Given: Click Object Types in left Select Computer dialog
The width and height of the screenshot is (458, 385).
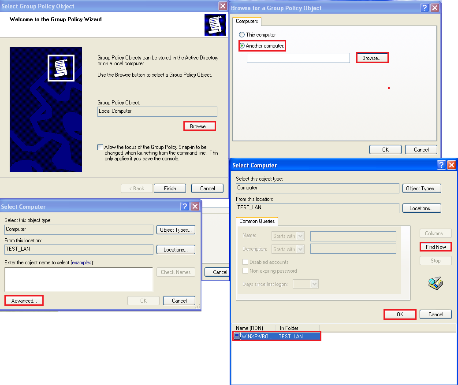Looking at the screenshot, I should [x=176, y=230].
